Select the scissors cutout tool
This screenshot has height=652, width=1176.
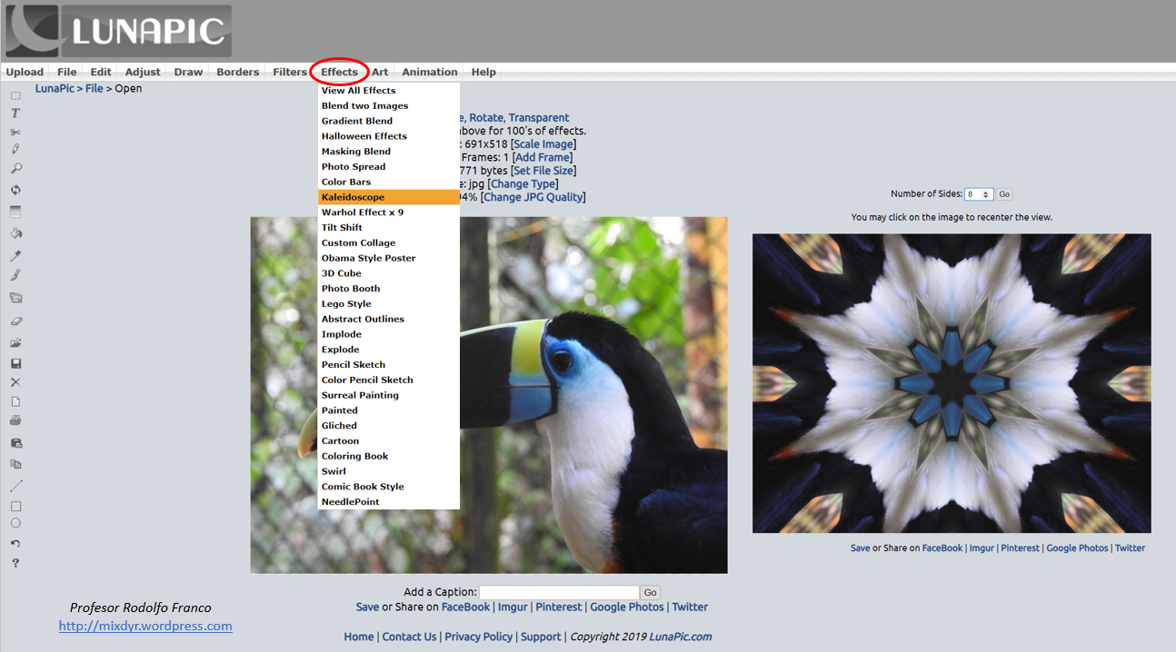pyautogui.click(x=15, y=132)
